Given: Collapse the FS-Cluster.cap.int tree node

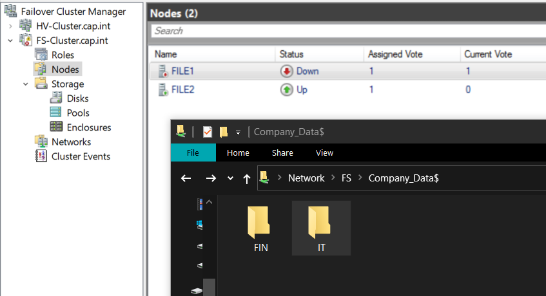Looking at the screenshot, I should (10, 41).
